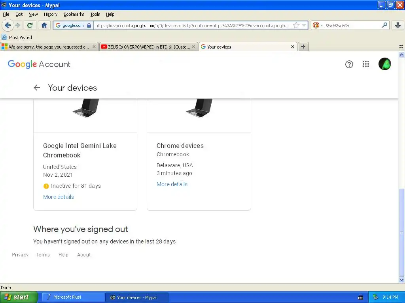Screen dimensions: 405x303
Task: Select the 'Chrome devices' card title
Action: pyautogui.click(x=180, y=146)
